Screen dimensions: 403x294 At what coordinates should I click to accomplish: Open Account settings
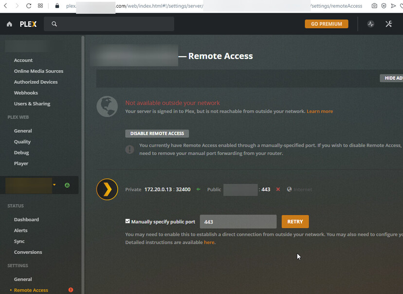[23, 60]
